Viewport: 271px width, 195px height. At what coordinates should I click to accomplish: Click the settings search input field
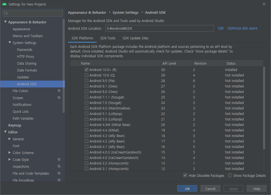click(33, 13)
